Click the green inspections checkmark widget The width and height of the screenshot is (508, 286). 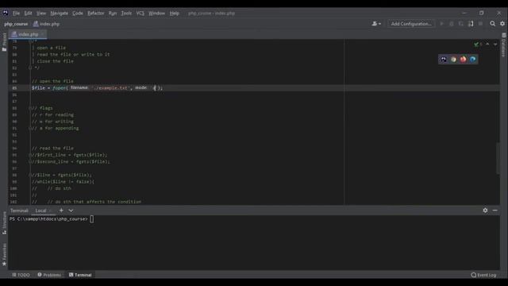click(478, 44)
